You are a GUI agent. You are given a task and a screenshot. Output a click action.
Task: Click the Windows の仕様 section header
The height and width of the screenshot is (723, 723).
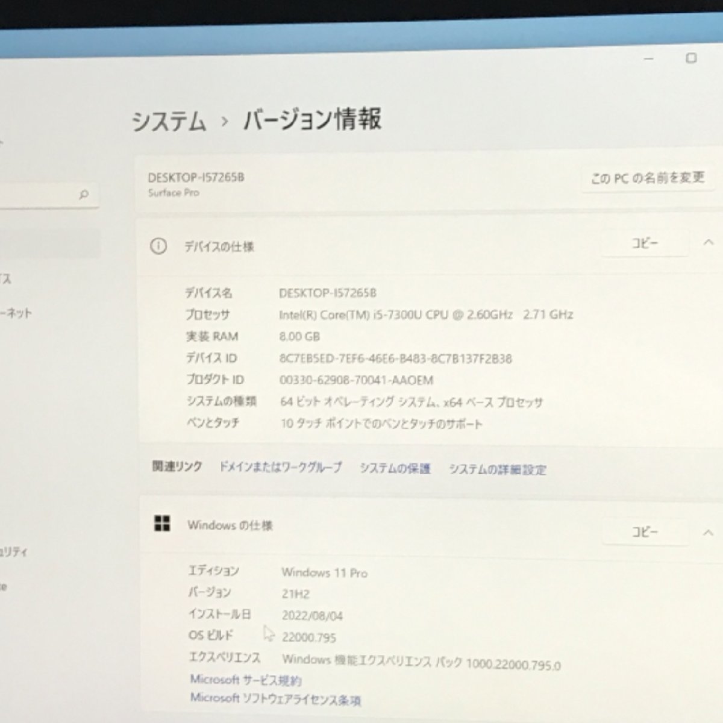click(x=230, y=525)
